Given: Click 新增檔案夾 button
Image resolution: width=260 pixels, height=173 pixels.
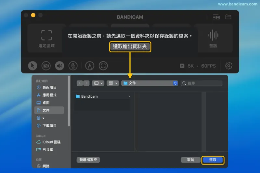Looking at the screenshot, I should [88, 160].
